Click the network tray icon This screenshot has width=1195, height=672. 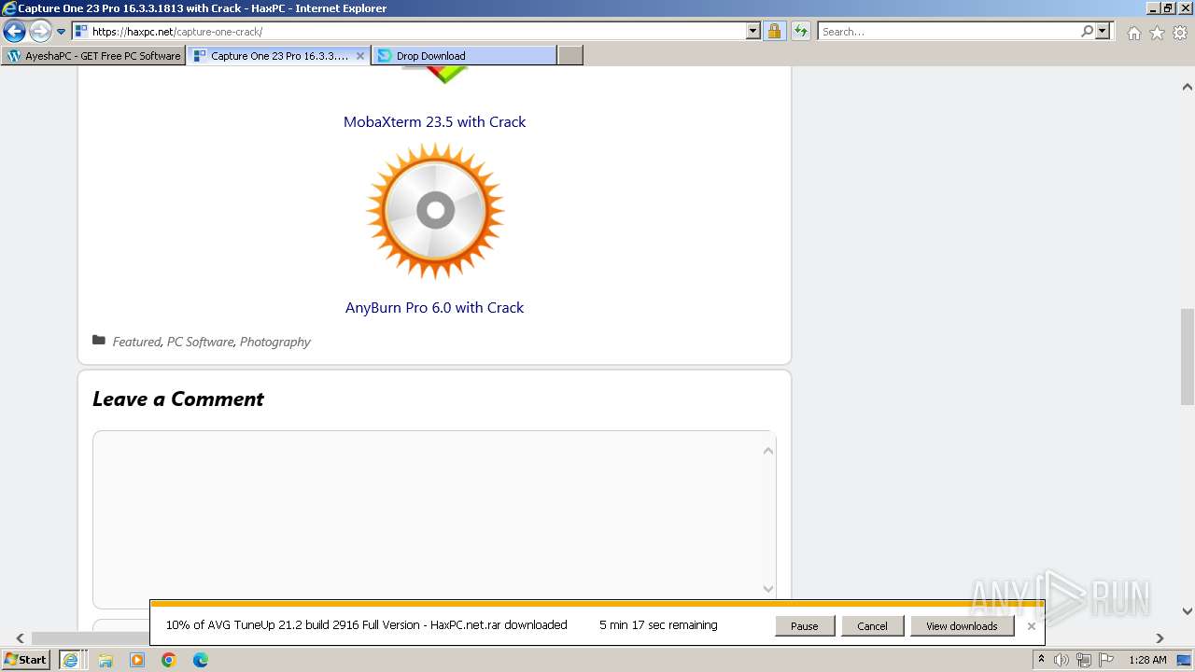coord(1084,660)
